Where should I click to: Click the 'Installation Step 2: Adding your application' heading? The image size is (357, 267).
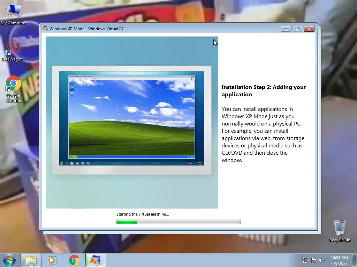click(264, 91)
